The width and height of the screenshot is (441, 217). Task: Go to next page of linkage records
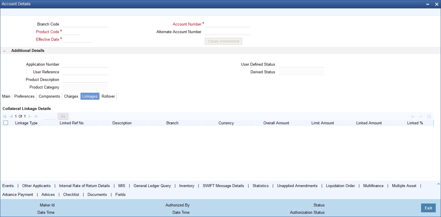click(30, 116)
